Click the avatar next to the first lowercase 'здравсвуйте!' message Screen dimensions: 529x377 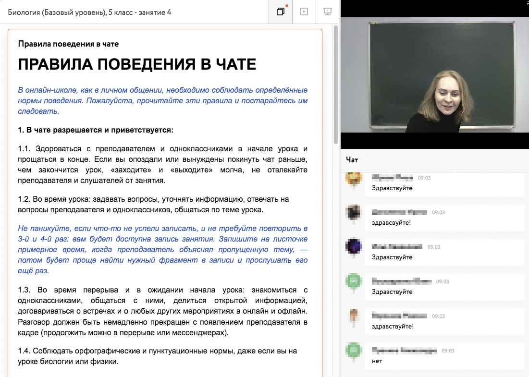[353, 212]
